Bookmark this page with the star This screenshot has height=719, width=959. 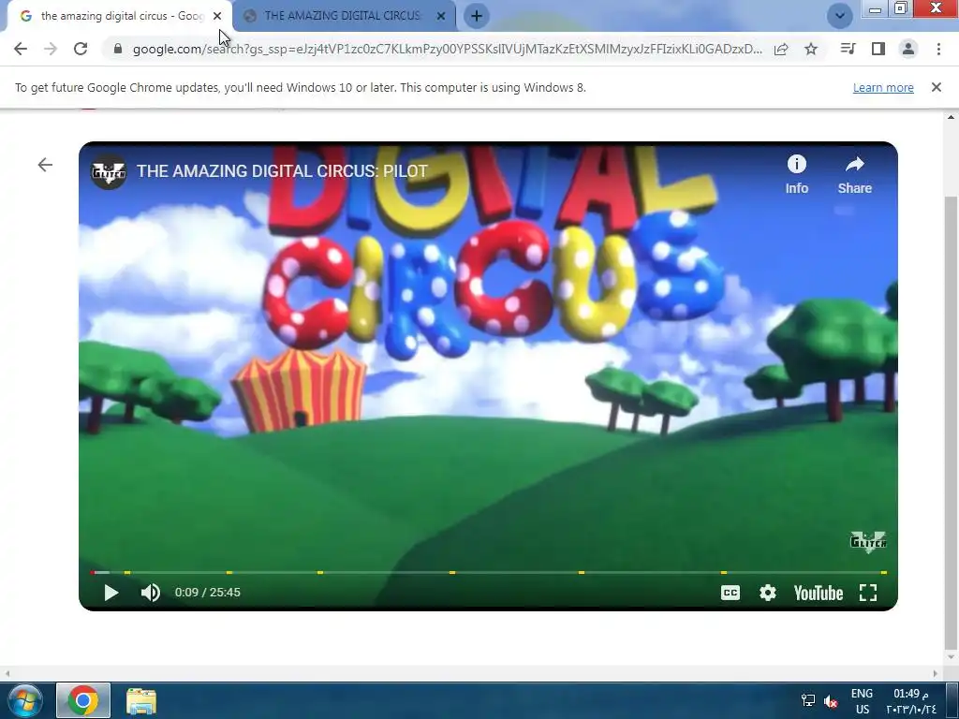coord(811,49)
